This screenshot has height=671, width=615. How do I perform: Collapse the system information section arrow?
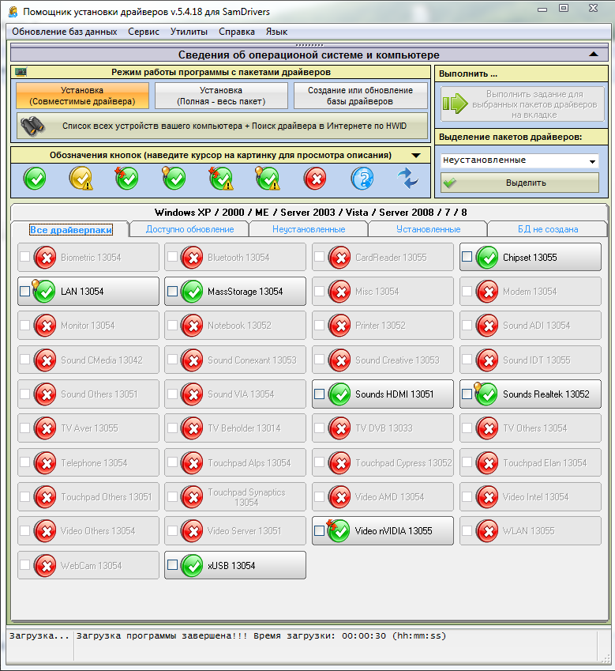coord(593,55)
